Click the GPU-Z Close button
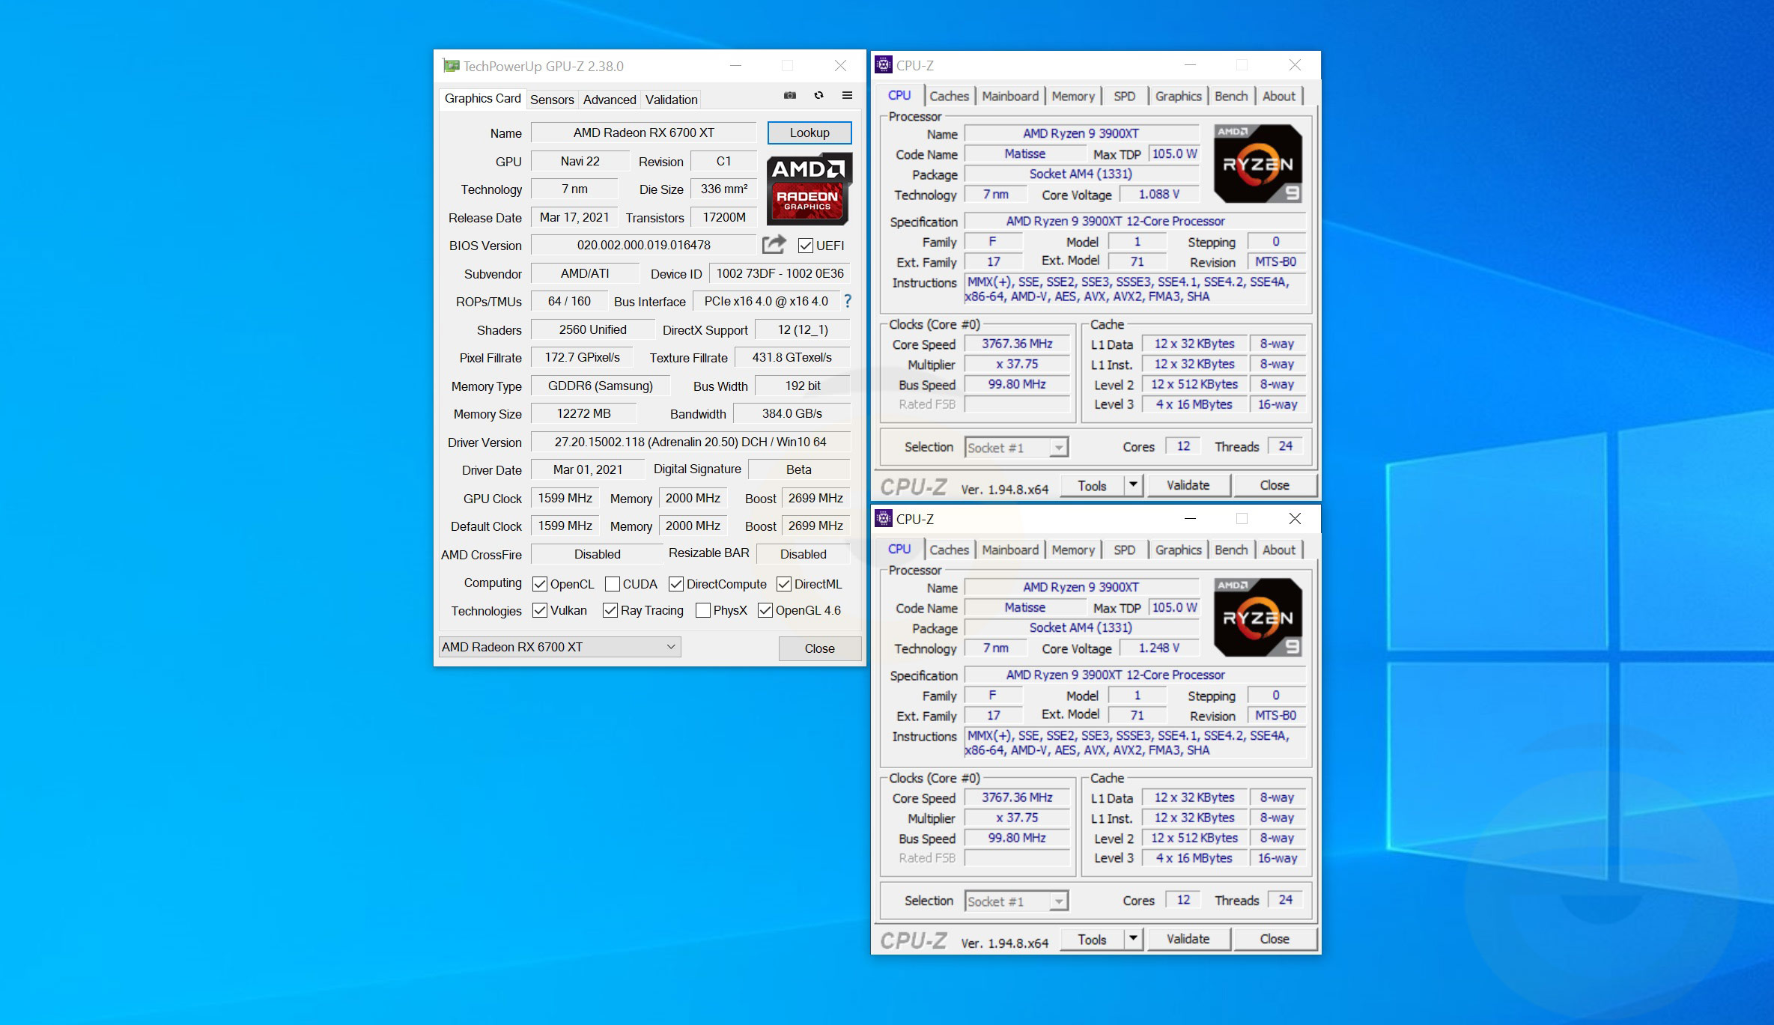1774x1025 pixels. pyautogui.click(x=819, y=648)
